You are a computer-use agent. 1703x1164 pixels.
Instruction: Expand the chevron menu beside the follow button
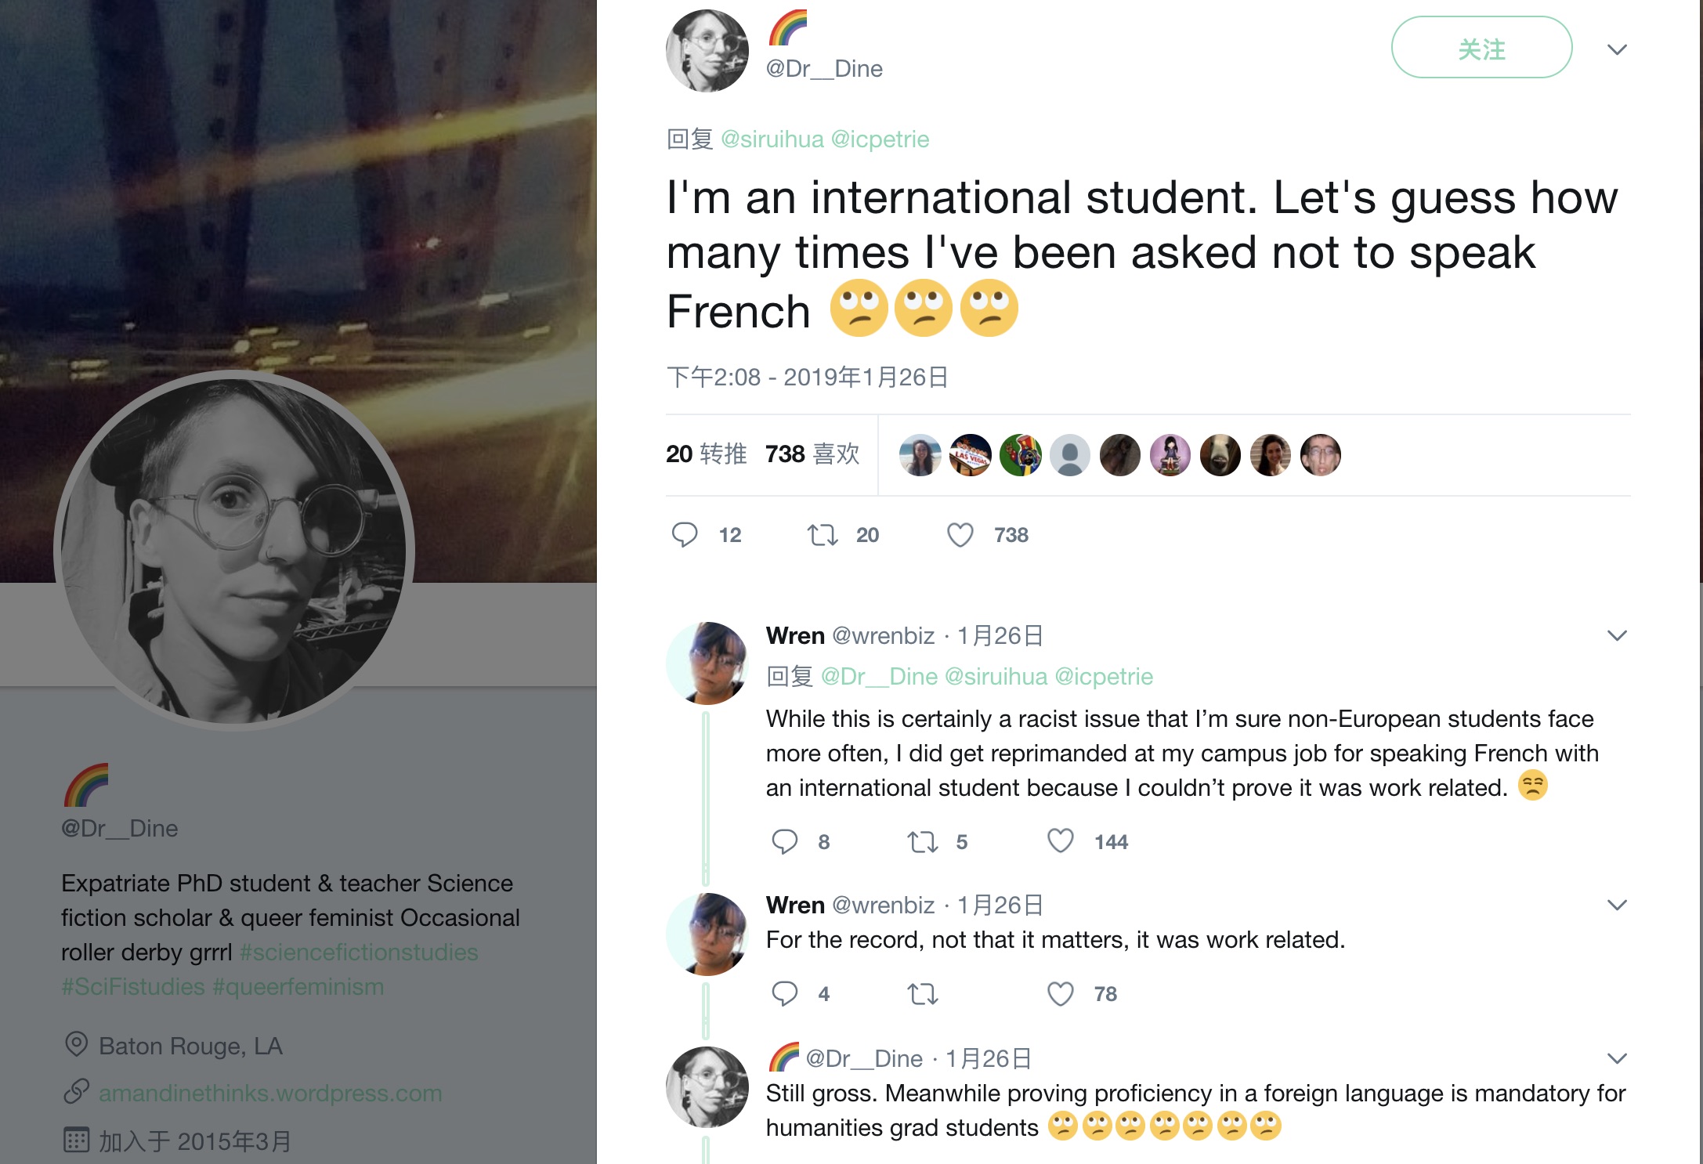(x=1617, y=49)
